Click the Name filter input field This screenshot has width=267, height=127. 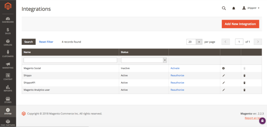(x=70, y=60)
